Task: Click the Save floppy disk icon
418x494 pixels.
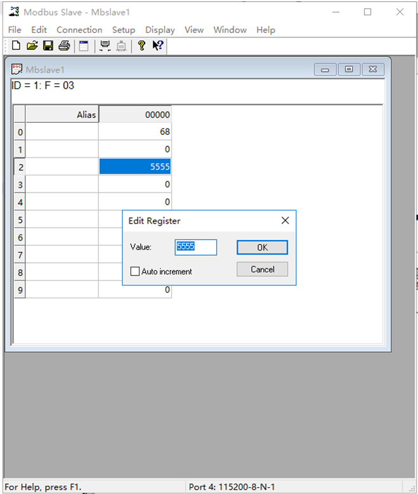Action: pos(48,46)
